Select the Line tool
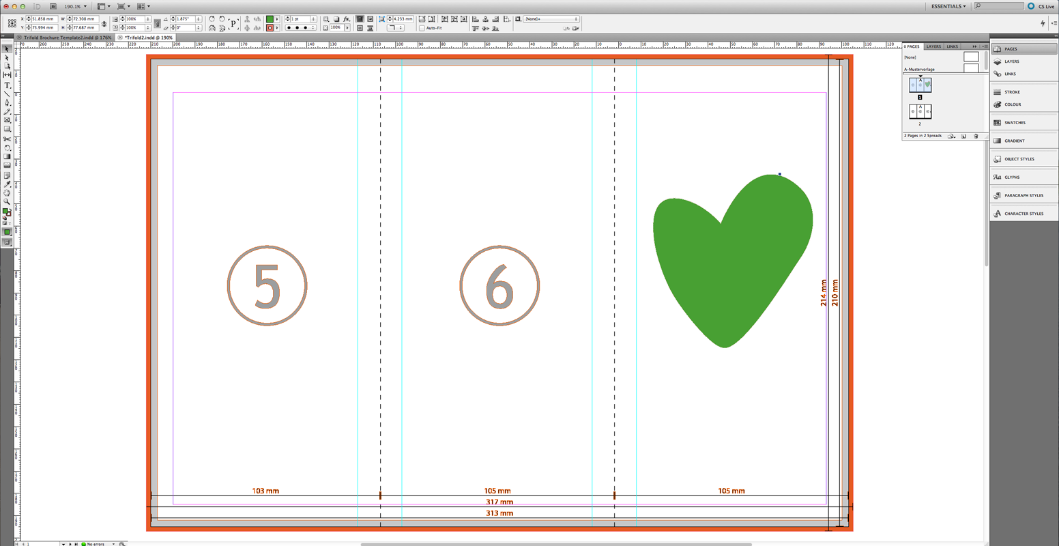Screen dimensions: 1059x546 (8, 94)
